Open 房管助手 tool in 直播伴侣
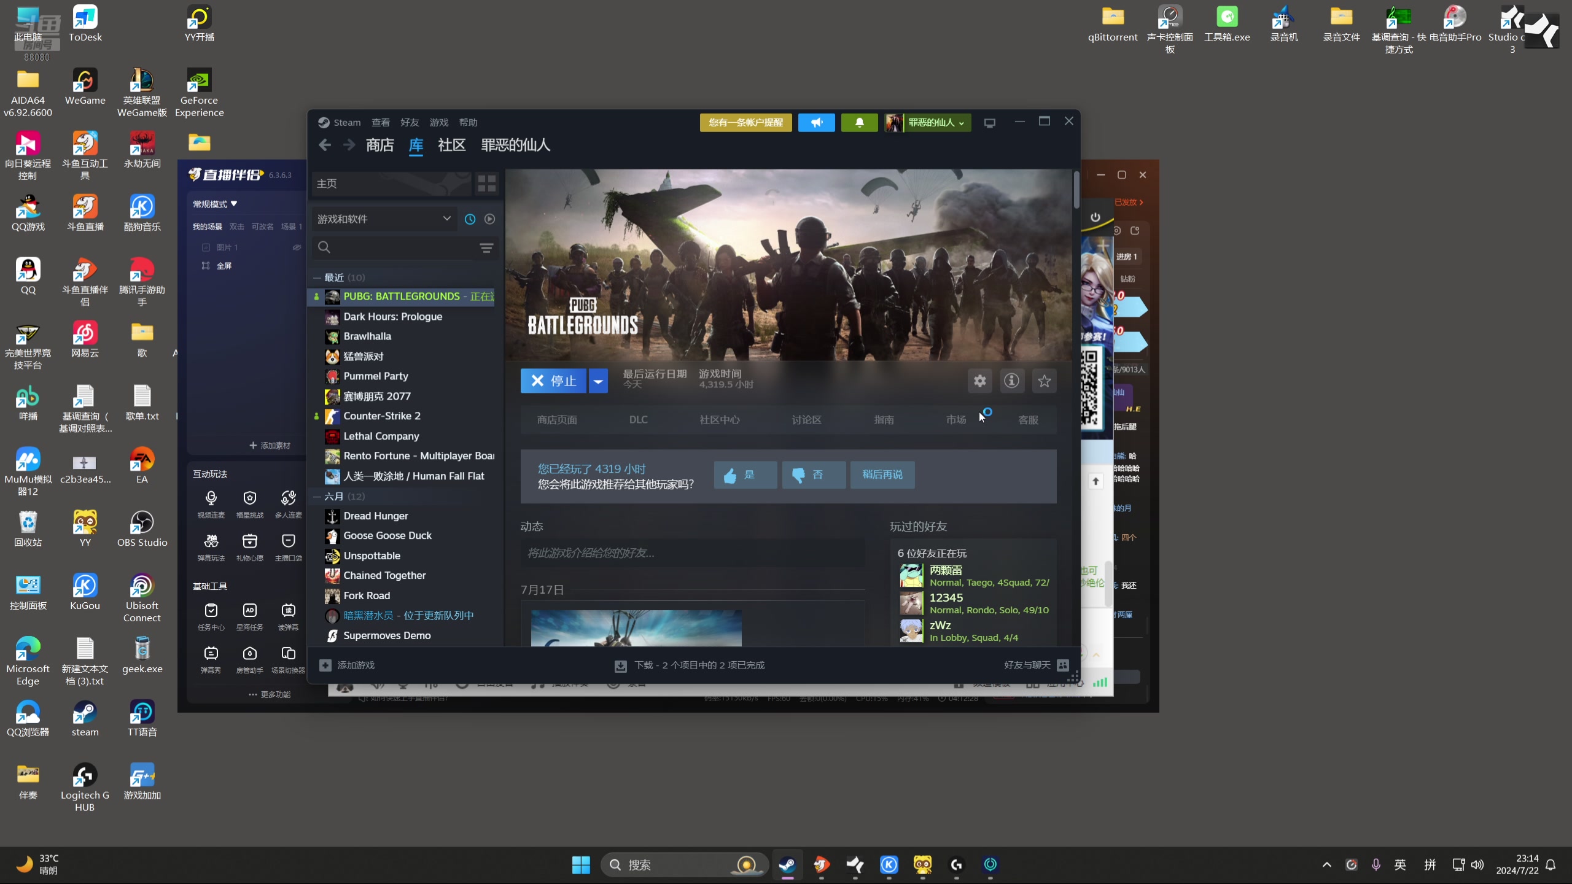The image size is (1572, 884). (x=249, y=659)
